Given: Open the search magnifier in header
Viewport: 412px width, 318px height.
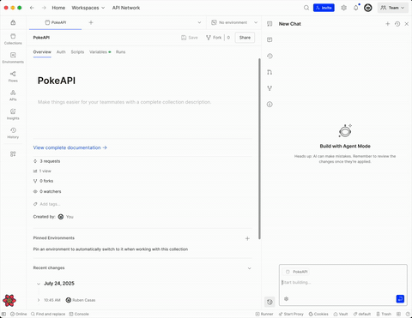Looking at the screenshot, I should click(306, 8).
